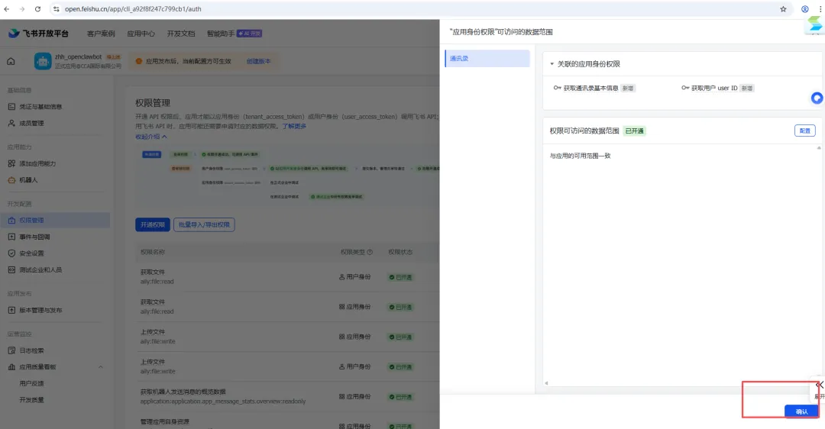
Task: Open 测试企业和人员 in the sidebar
Action: [40, 269]
